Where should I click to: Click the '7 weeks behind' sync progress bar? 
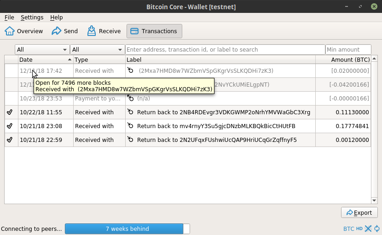click(127, 229)
